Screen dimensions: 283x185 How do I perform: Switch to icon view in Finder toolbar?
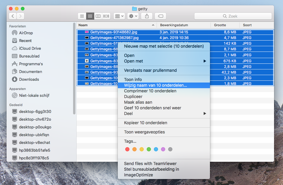pos(82,16)
